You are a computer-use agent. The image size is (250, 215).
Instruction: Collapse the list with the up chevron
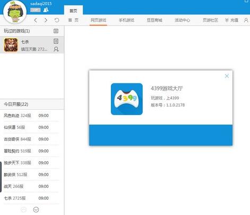[x=23, y=210]
